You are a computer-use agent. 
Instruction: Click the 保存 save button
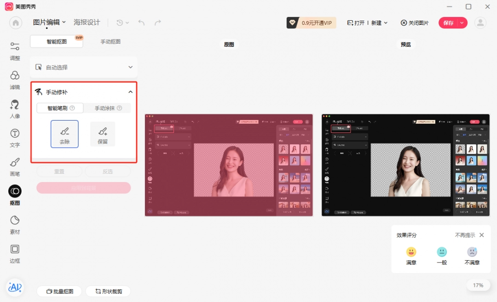[x=448, y=23]
